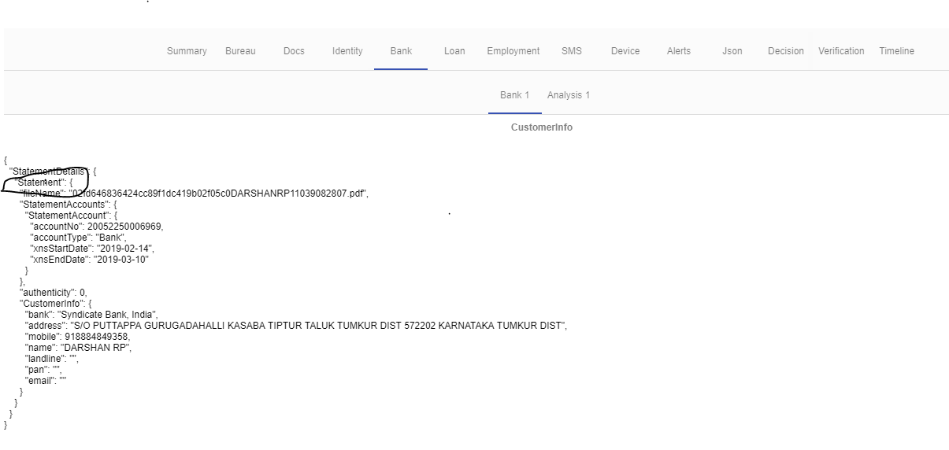
Task: Select the Device tab
Action: click(625, 51)
